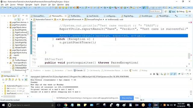193x108 pixels.
Task: Click the Run Last Tool icon
Action: [115, 8]
